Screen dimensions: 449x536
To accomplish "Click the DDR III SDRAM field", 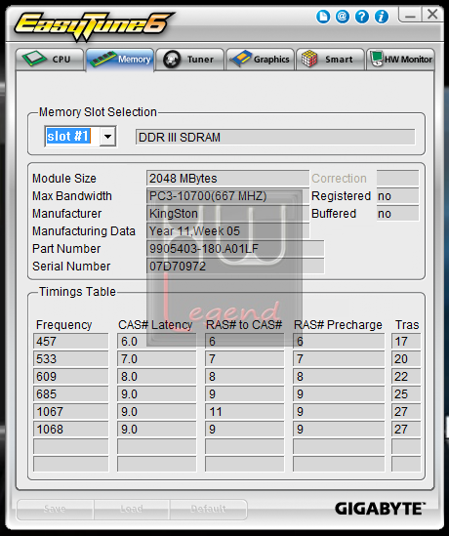I will point(275,137).
